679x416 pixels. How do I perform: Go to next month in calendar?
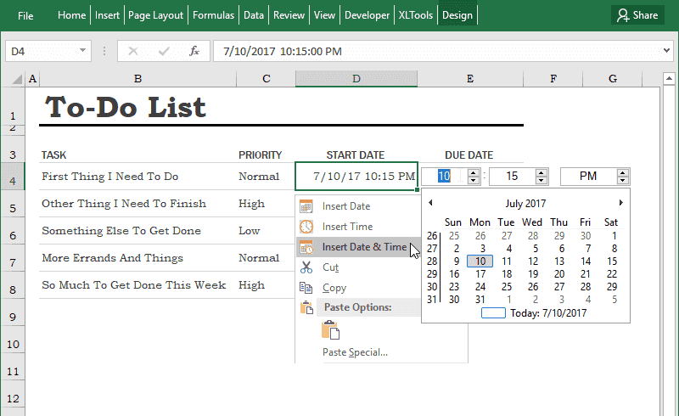pos(621,202)
